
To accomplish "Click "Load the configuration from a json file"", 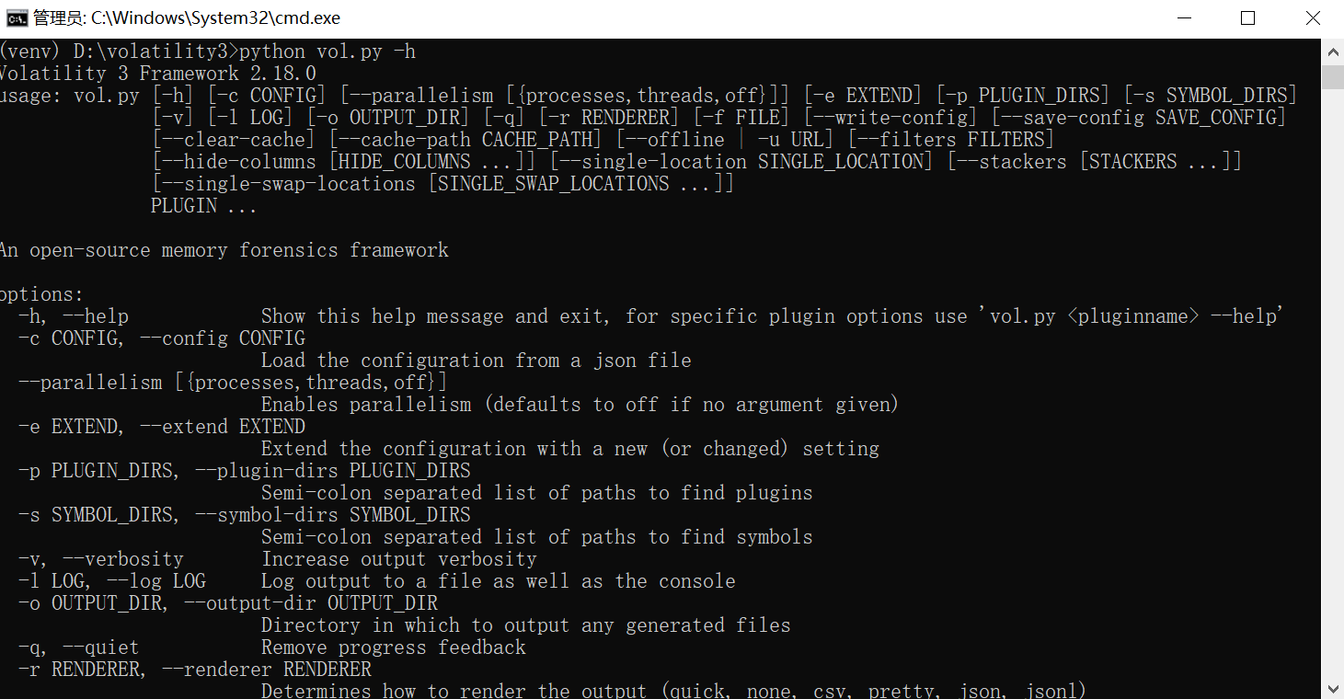I will click(476, 361).
